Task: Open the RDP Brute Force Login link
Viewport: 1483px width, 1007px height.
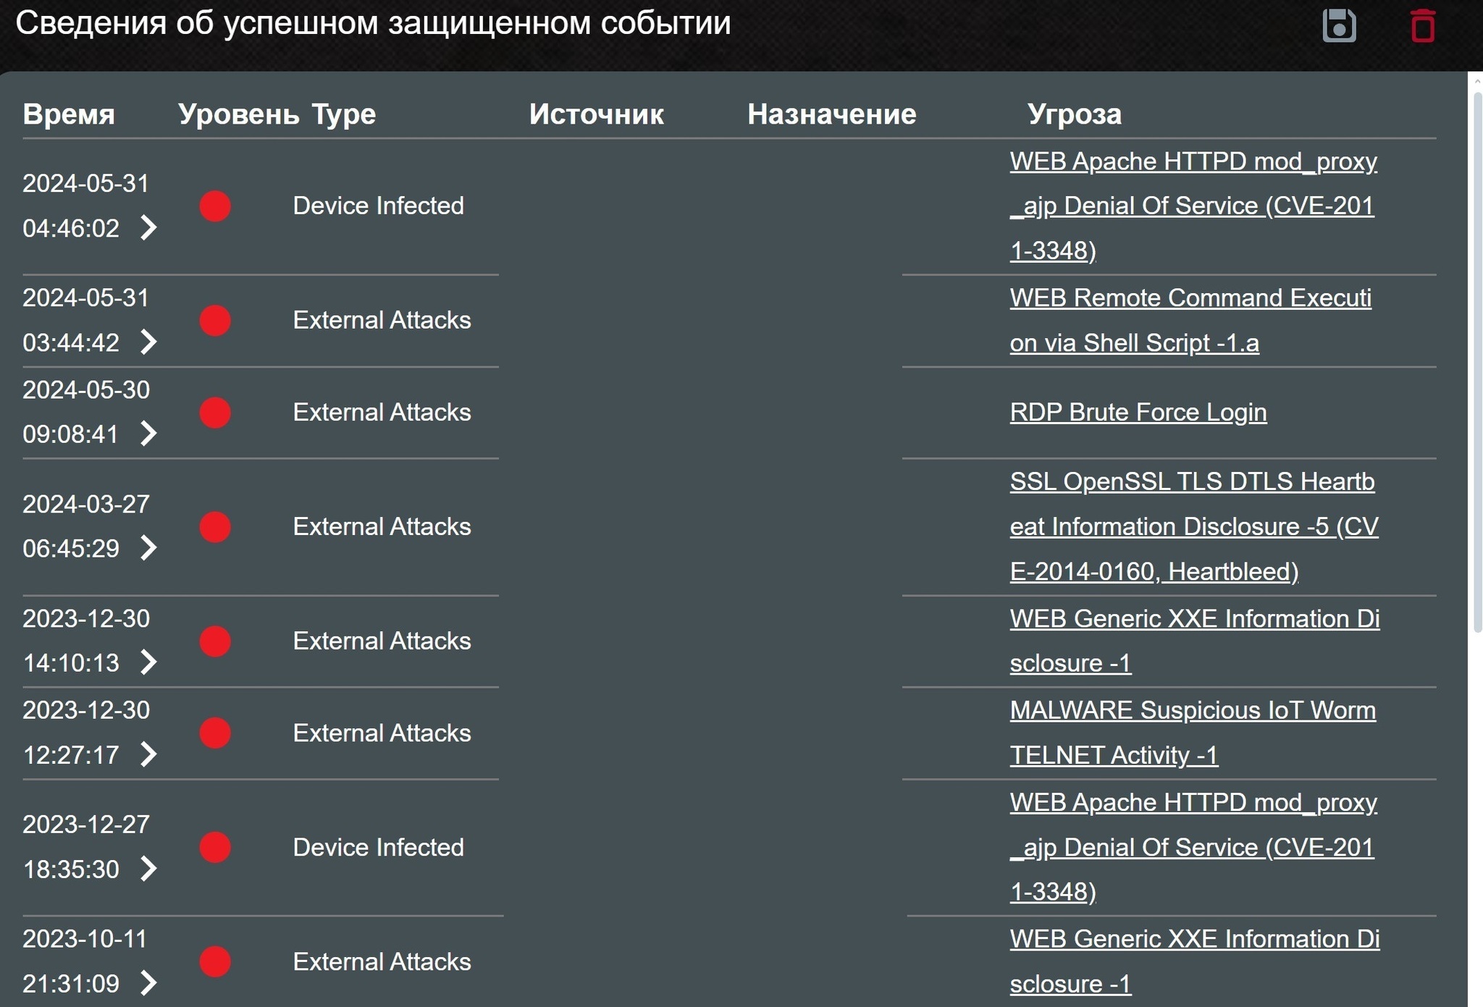Action: pos(1138,413)
